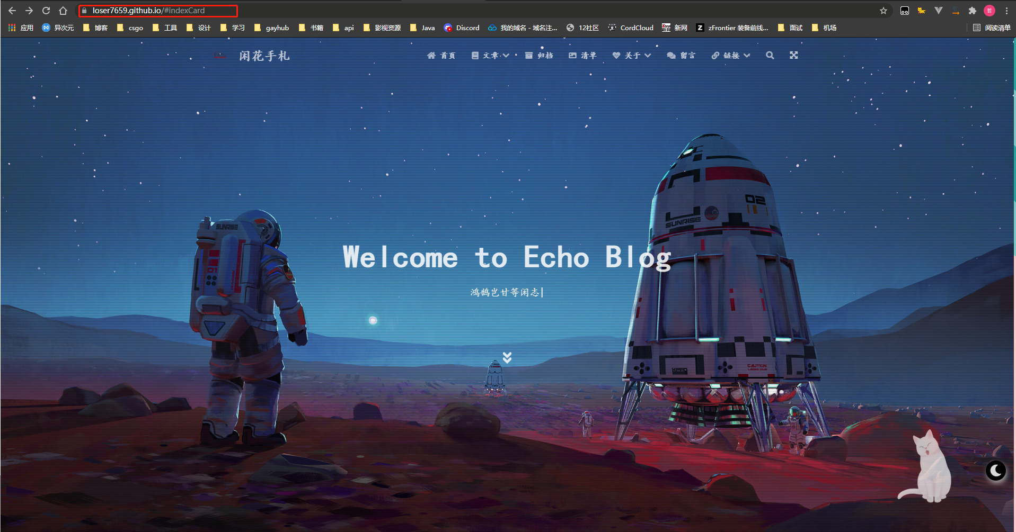Open the 书籍 bookmark folder

pos(311,28)
